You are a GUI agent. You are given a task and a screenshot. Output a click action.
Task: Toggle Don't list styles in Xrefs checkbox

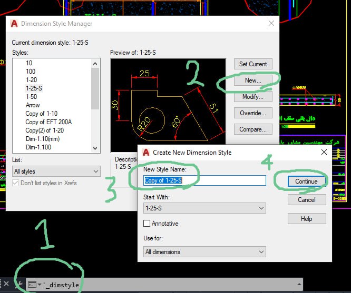(x=15, y=183)
